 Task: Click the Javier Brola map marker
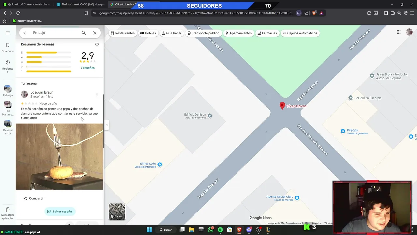(x=372, y=76)
